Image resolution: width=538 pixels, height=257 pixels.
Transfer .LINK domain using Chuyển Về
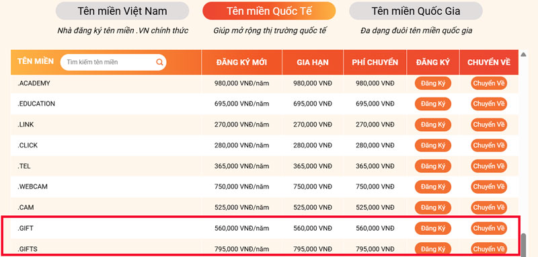pos(489,125)
